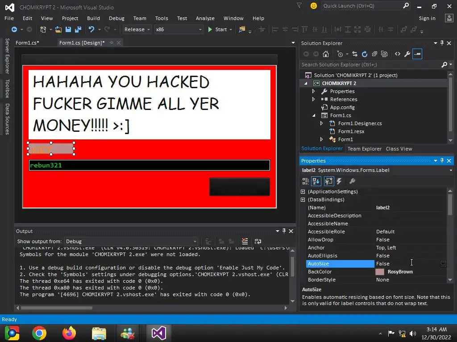Image resolution: width=457 pixels, height=342 pixels.
Task: Click the volume speaker tray icon
Action: click(x=413, y=333)
